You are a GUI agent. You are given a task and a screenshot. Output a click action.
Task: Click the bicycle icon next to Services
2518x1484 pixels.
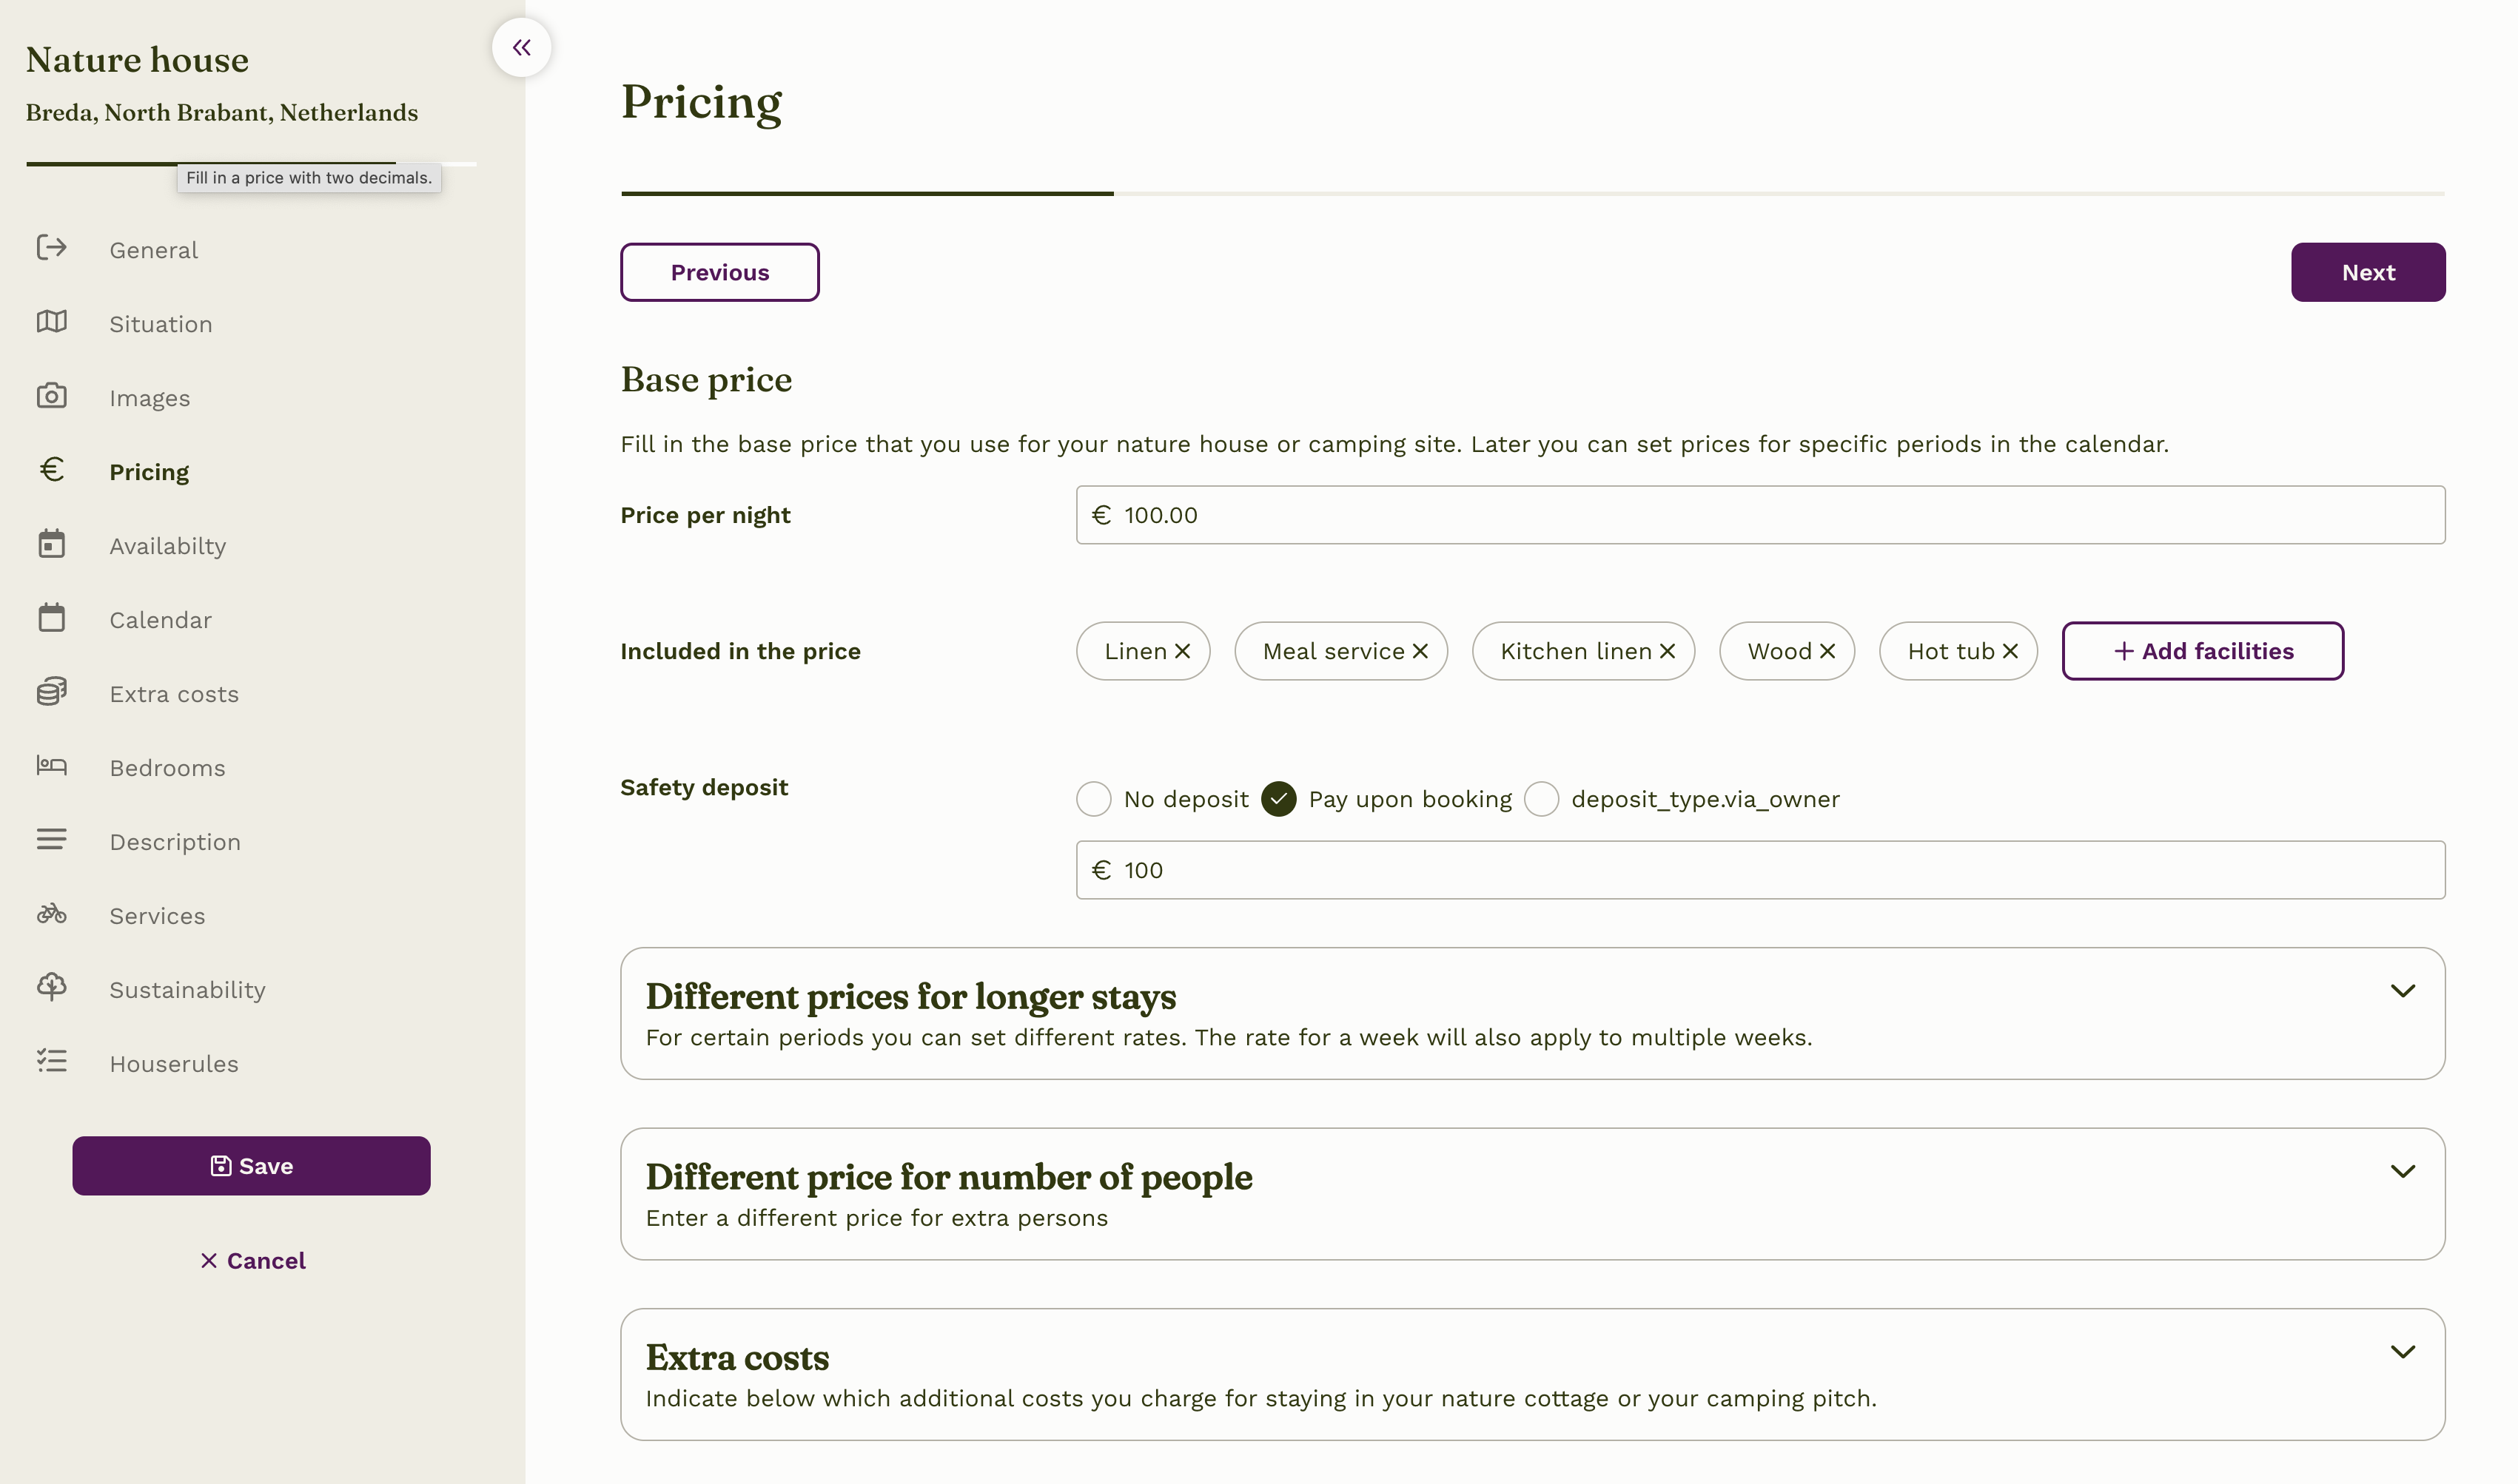pos(52,914)
